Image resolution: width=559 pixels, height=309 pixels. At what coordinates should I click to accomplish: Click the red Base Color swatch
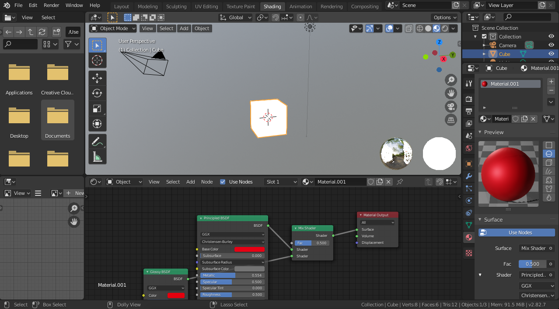(x=249, y=249)
